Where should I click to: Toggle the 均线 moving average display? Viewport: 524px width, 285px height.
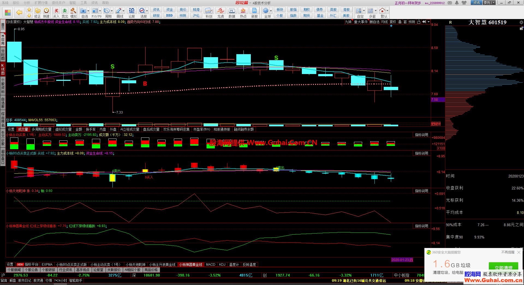click(x=385, y=22)
